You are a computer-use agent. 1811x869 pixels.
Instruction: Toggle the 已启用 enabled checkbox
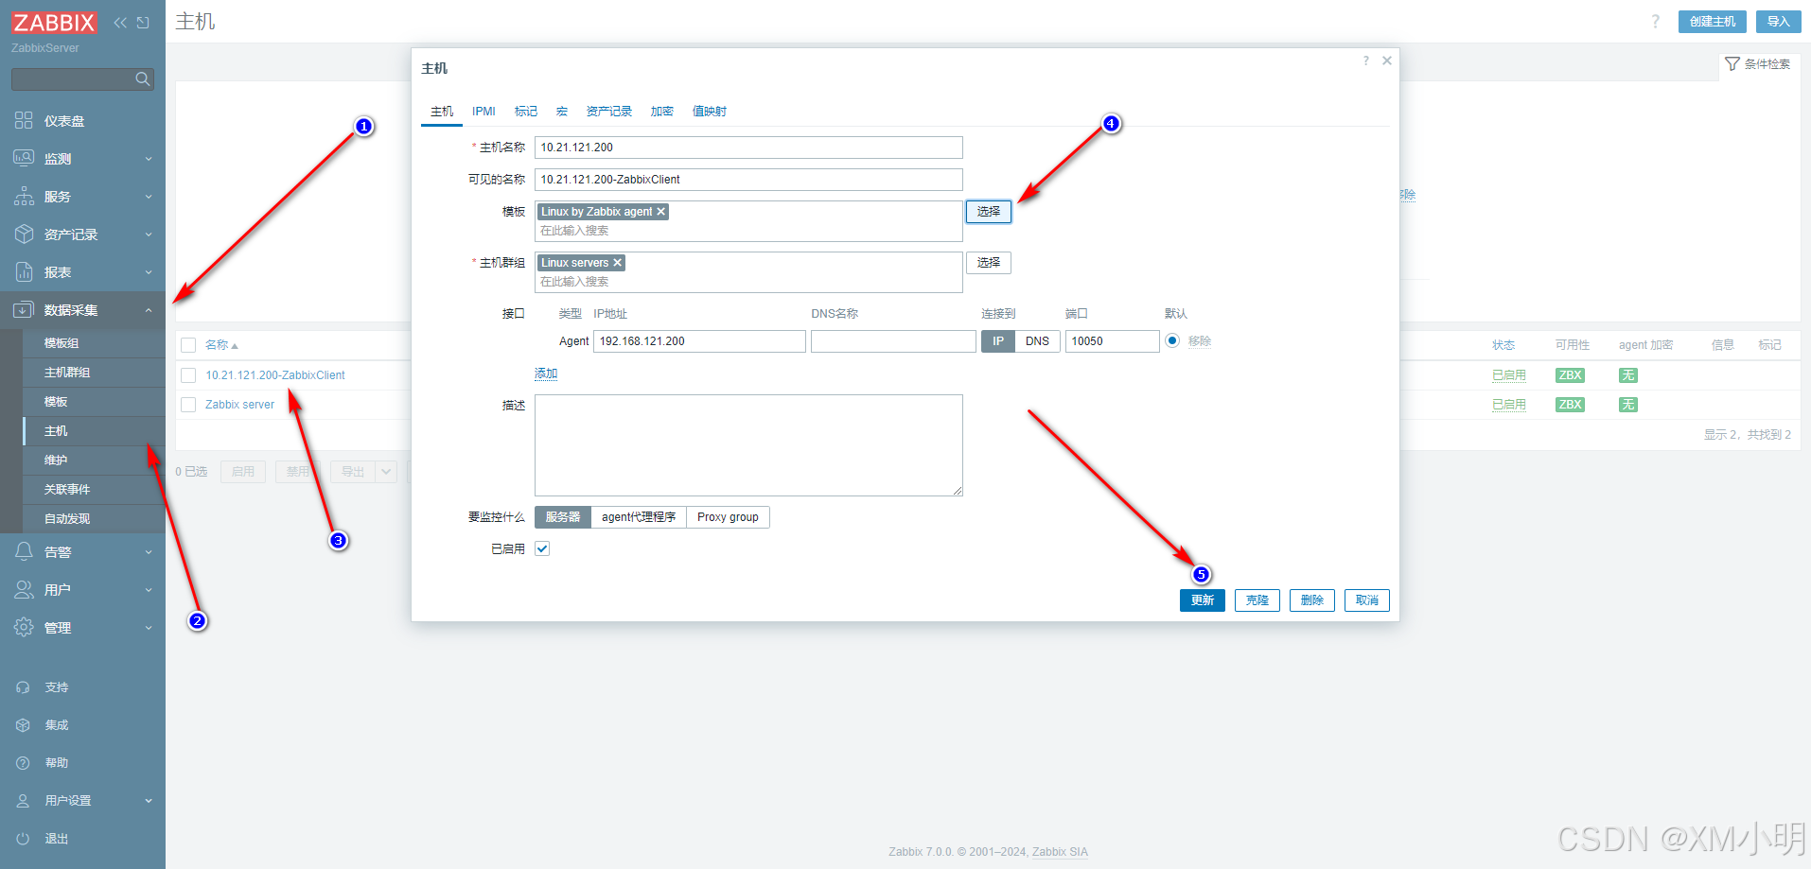click(x=542, y=548)
